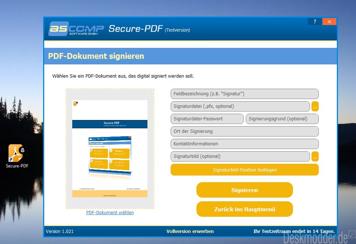Viewport: 356px width, 244px height.
Task: Click the Feldbezeichnung input field
Action: pyautogui.click(x=245, y=94)
